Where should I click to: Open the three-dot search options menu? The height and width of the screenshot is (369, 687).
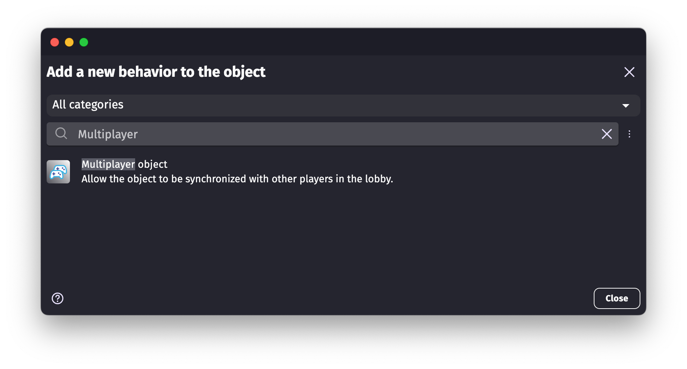(x=629, y=134)
